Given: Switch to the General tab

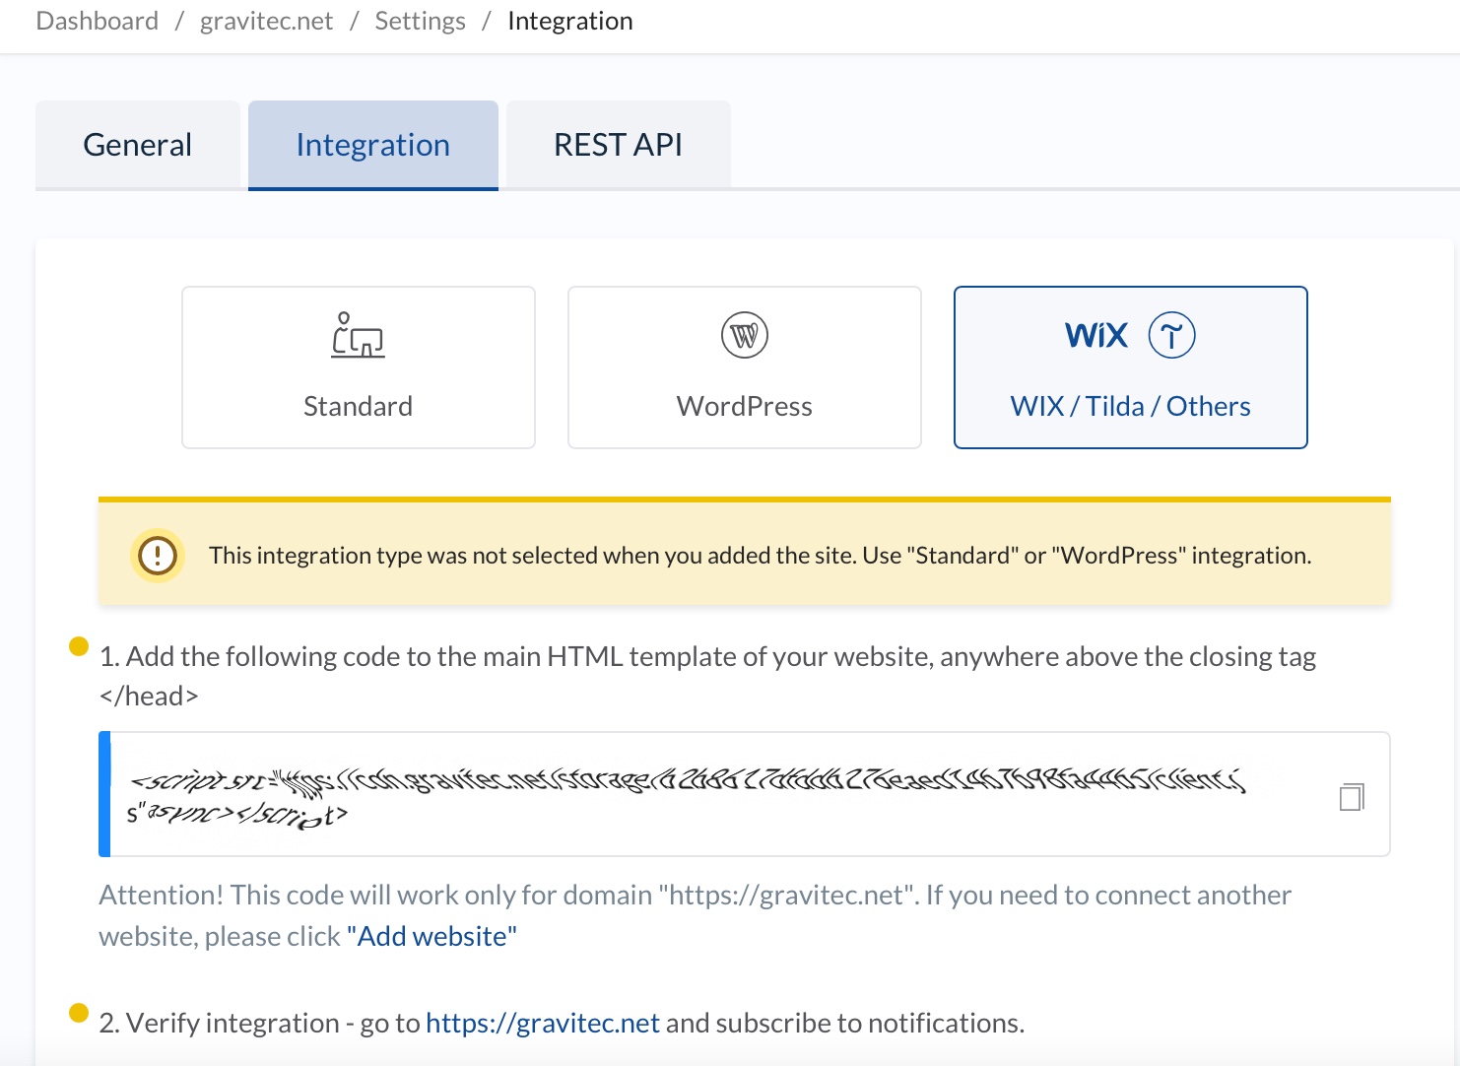Looking at the screenshot, I should (138, 145).
